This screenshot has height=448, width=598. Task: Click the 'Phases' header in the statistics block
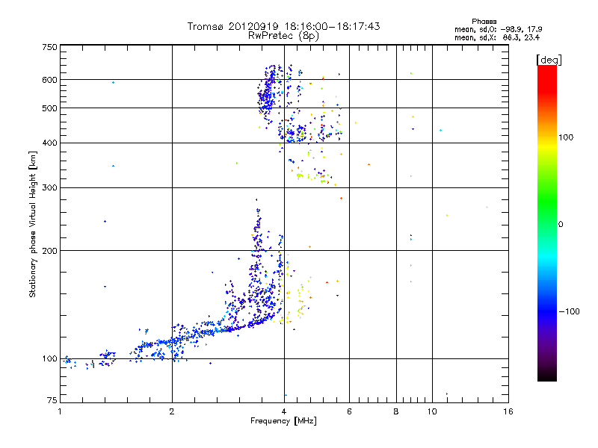point(484,22)
